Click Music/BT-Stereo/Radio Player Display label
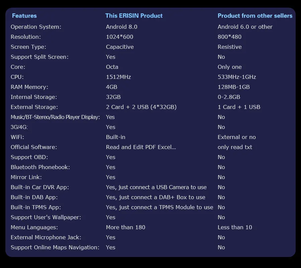The width and height of the screenshot is (301, 268). coord(55,117)
